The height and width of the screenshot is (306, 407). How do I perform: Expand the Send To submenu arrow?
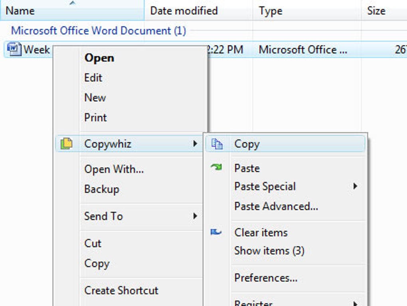[x=195, y=216]
